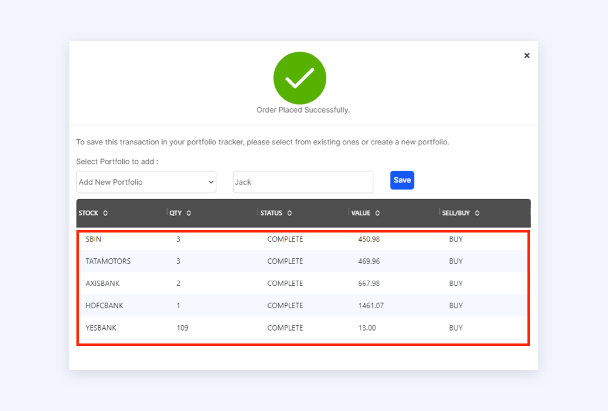Screen dimensions: 608x411
Task: Select the TATAMOTORS stock cell
Action: coord(108,261)
